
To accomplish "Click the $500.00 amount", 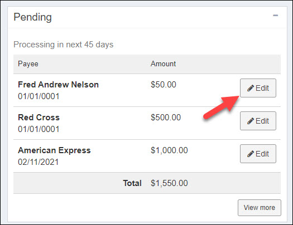I will pyautogui.click(x=166, y=118).
